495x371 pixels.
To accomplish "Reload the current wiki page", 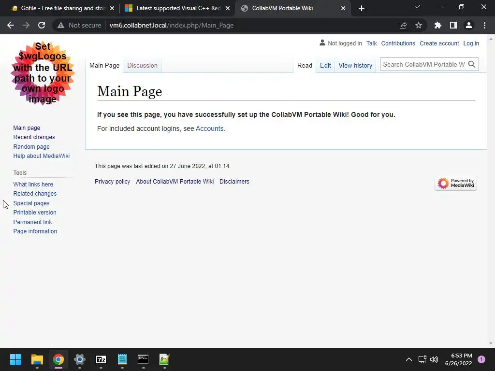I will [42, 25].
